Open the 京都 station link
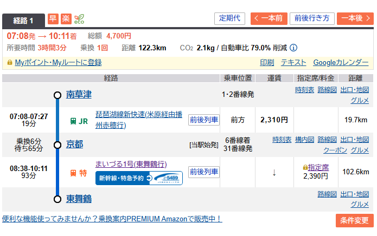Image resolution: width=377 pixels, height=236 pixels. pos(74,145)
